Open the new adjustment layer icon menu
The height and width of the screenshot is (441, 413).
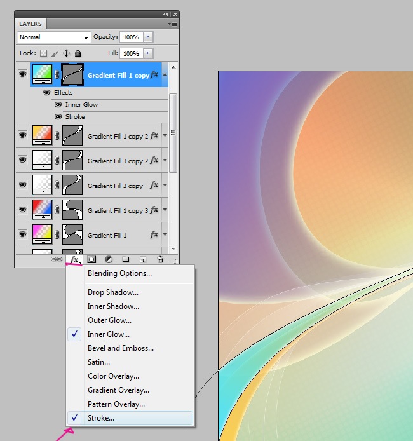109,259
